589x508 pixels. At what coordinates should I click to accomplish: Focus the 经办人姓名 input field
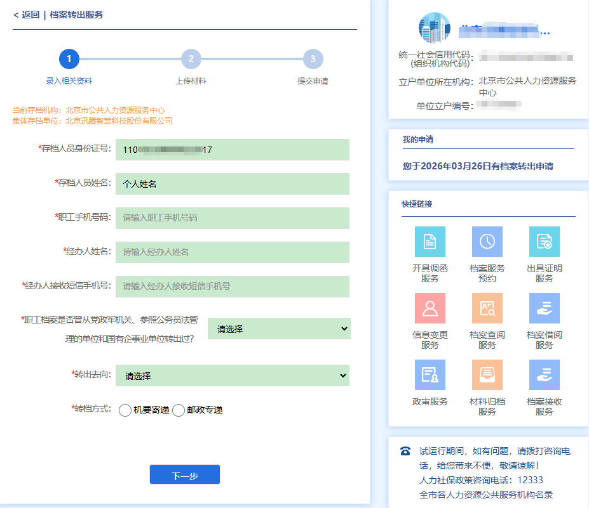[x=233, y=252]
